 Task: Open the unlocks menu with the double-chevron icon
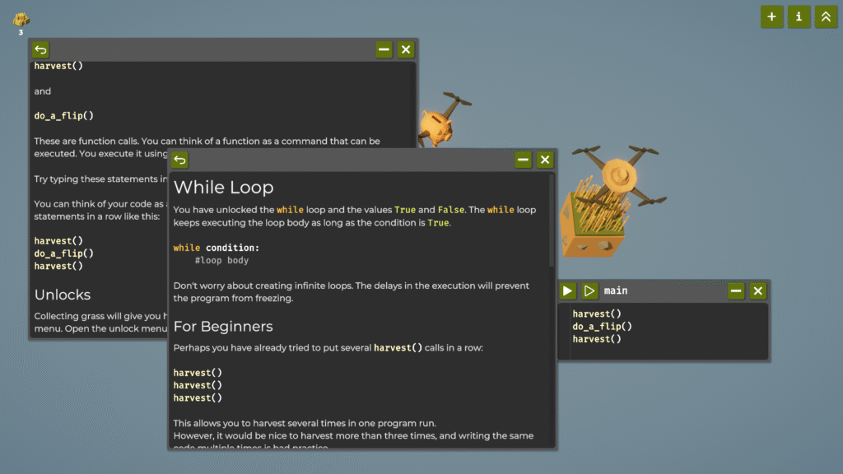(x=826, y=16)
